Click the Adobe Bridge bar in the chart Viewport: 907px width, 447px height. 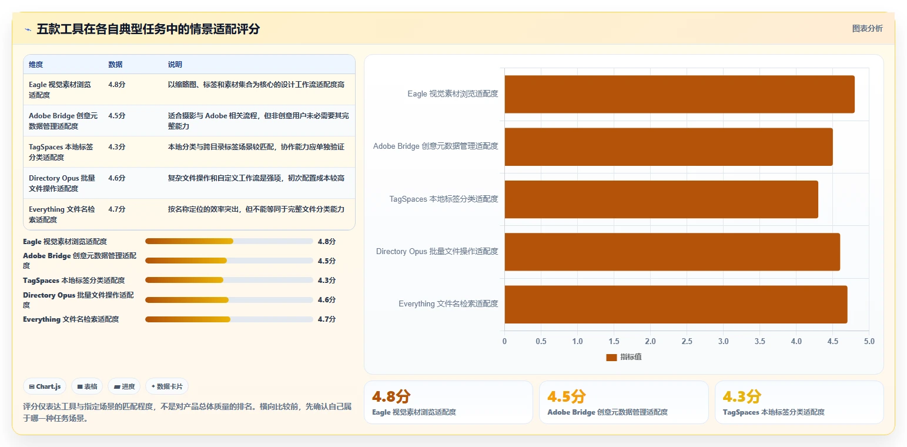click(x=668, y=146)
